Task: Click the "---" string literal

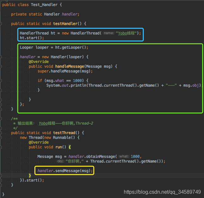Action: point(171,85)
